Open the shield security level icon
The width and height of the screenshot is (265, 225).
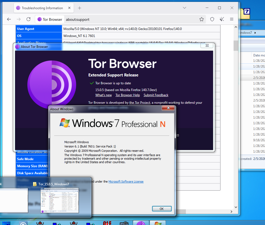click(x=212, y=19)
